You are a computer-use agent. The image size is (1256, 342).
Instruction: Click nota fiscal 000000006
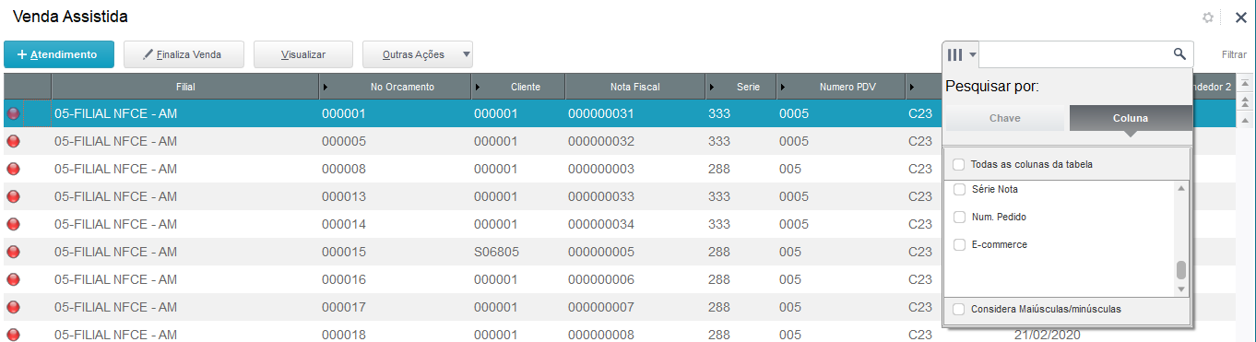click(601, 279)
